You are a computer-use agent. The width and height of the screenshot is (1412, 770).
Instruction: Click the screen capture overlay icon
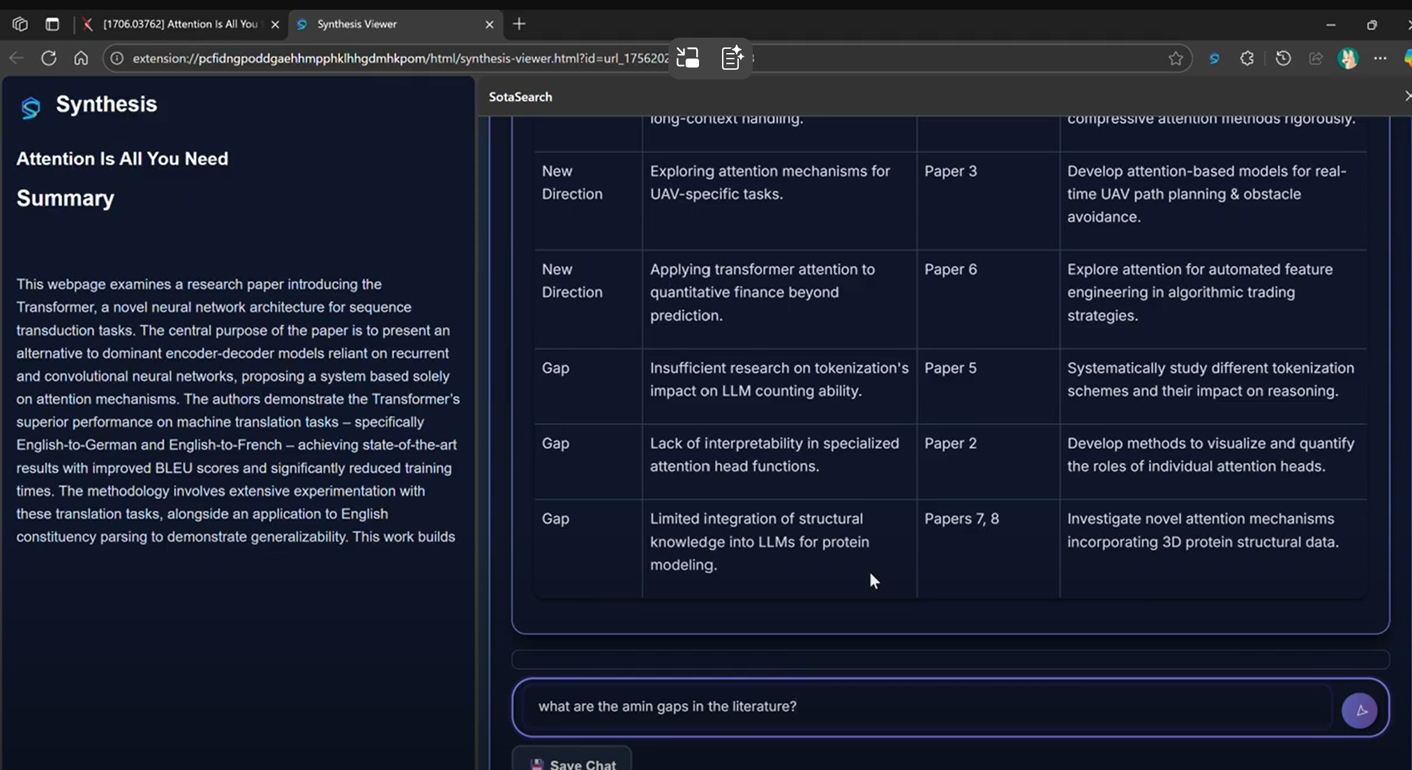(688, 58)
